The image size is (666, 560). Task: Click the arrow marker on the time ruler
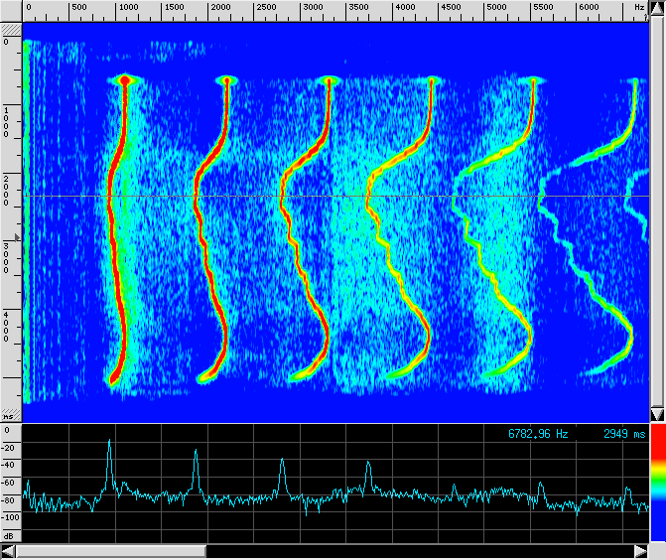tap(18, 237)
